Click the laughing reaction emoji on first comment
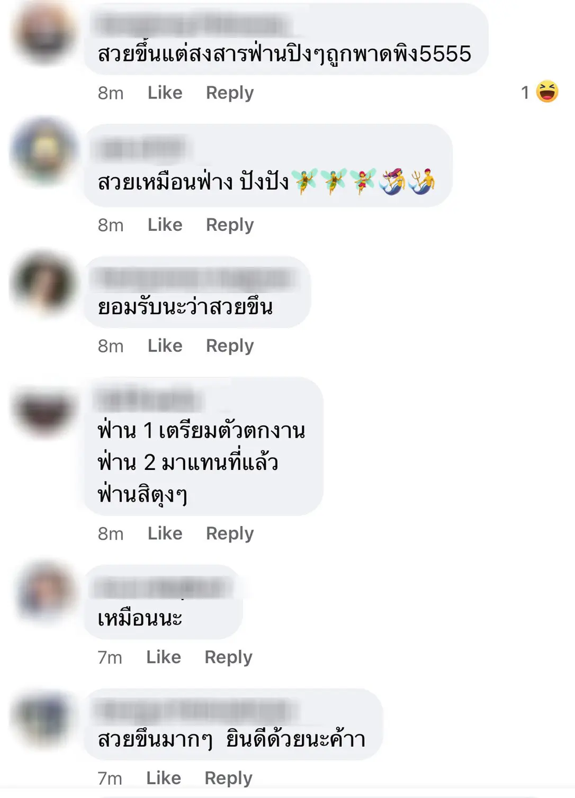Viewport: 575px width, 798px height. pyautogui.click(x=547, y=92)
